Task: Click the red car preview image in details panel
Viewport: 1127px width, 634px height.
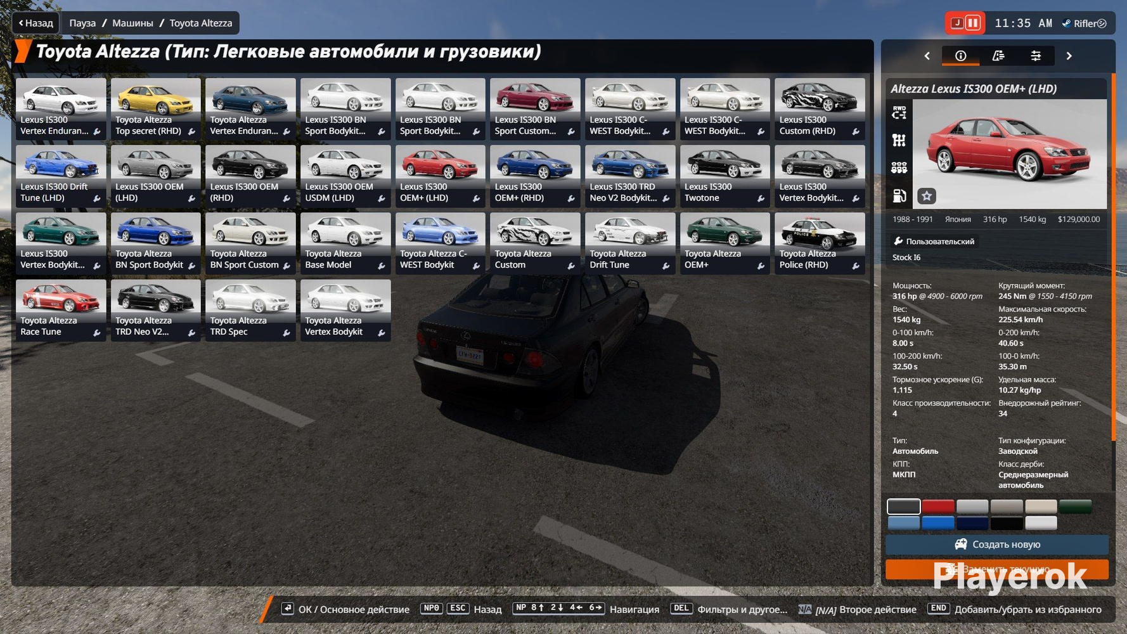Action: (1010, 154)
